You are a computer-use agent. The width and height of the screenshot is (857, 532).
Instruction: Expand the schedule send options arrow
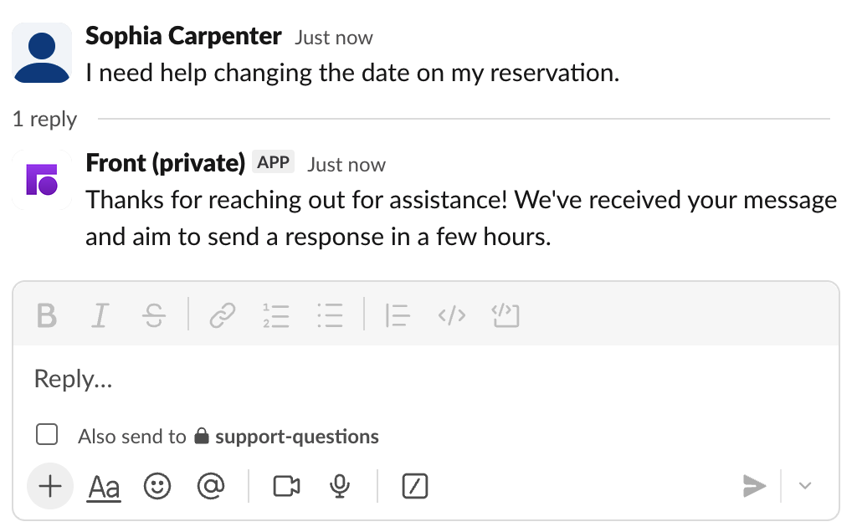click(805, 486)
